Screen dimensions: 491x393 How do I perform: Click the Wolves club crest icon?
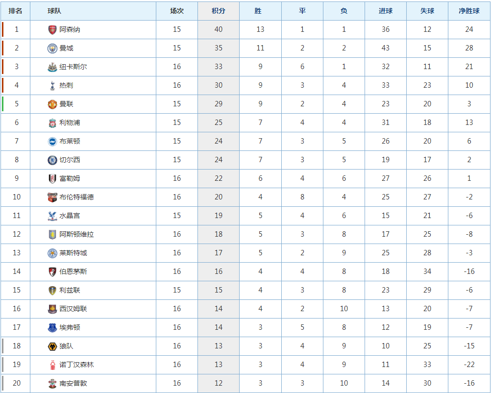(52, 346)
